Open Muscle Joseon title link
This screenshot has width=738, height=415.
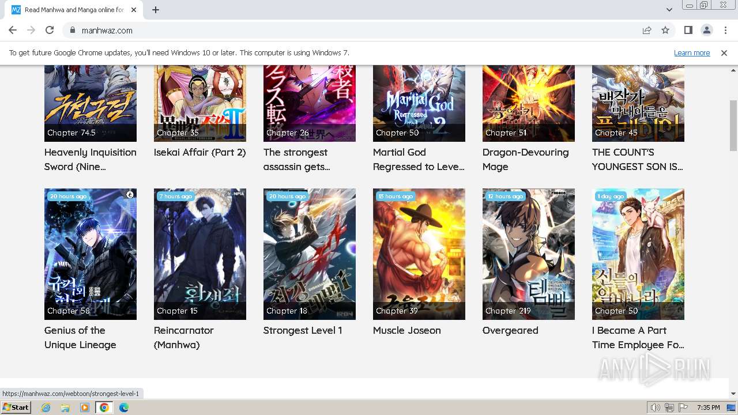pyautogui.click(x=407, y=330)
